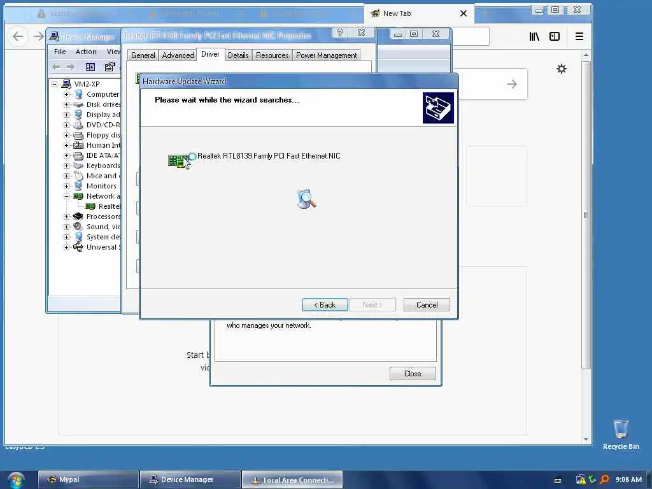Click the browser page scrollbar
652x489 pixels.
tap(586, 215)
